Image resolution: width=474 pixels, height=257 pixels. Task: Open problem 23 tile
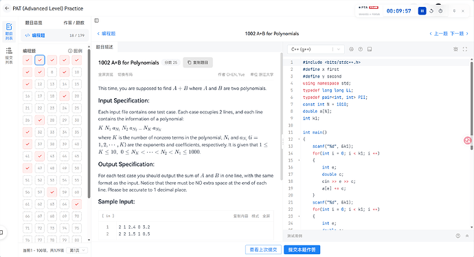click(x=52, y=108)
